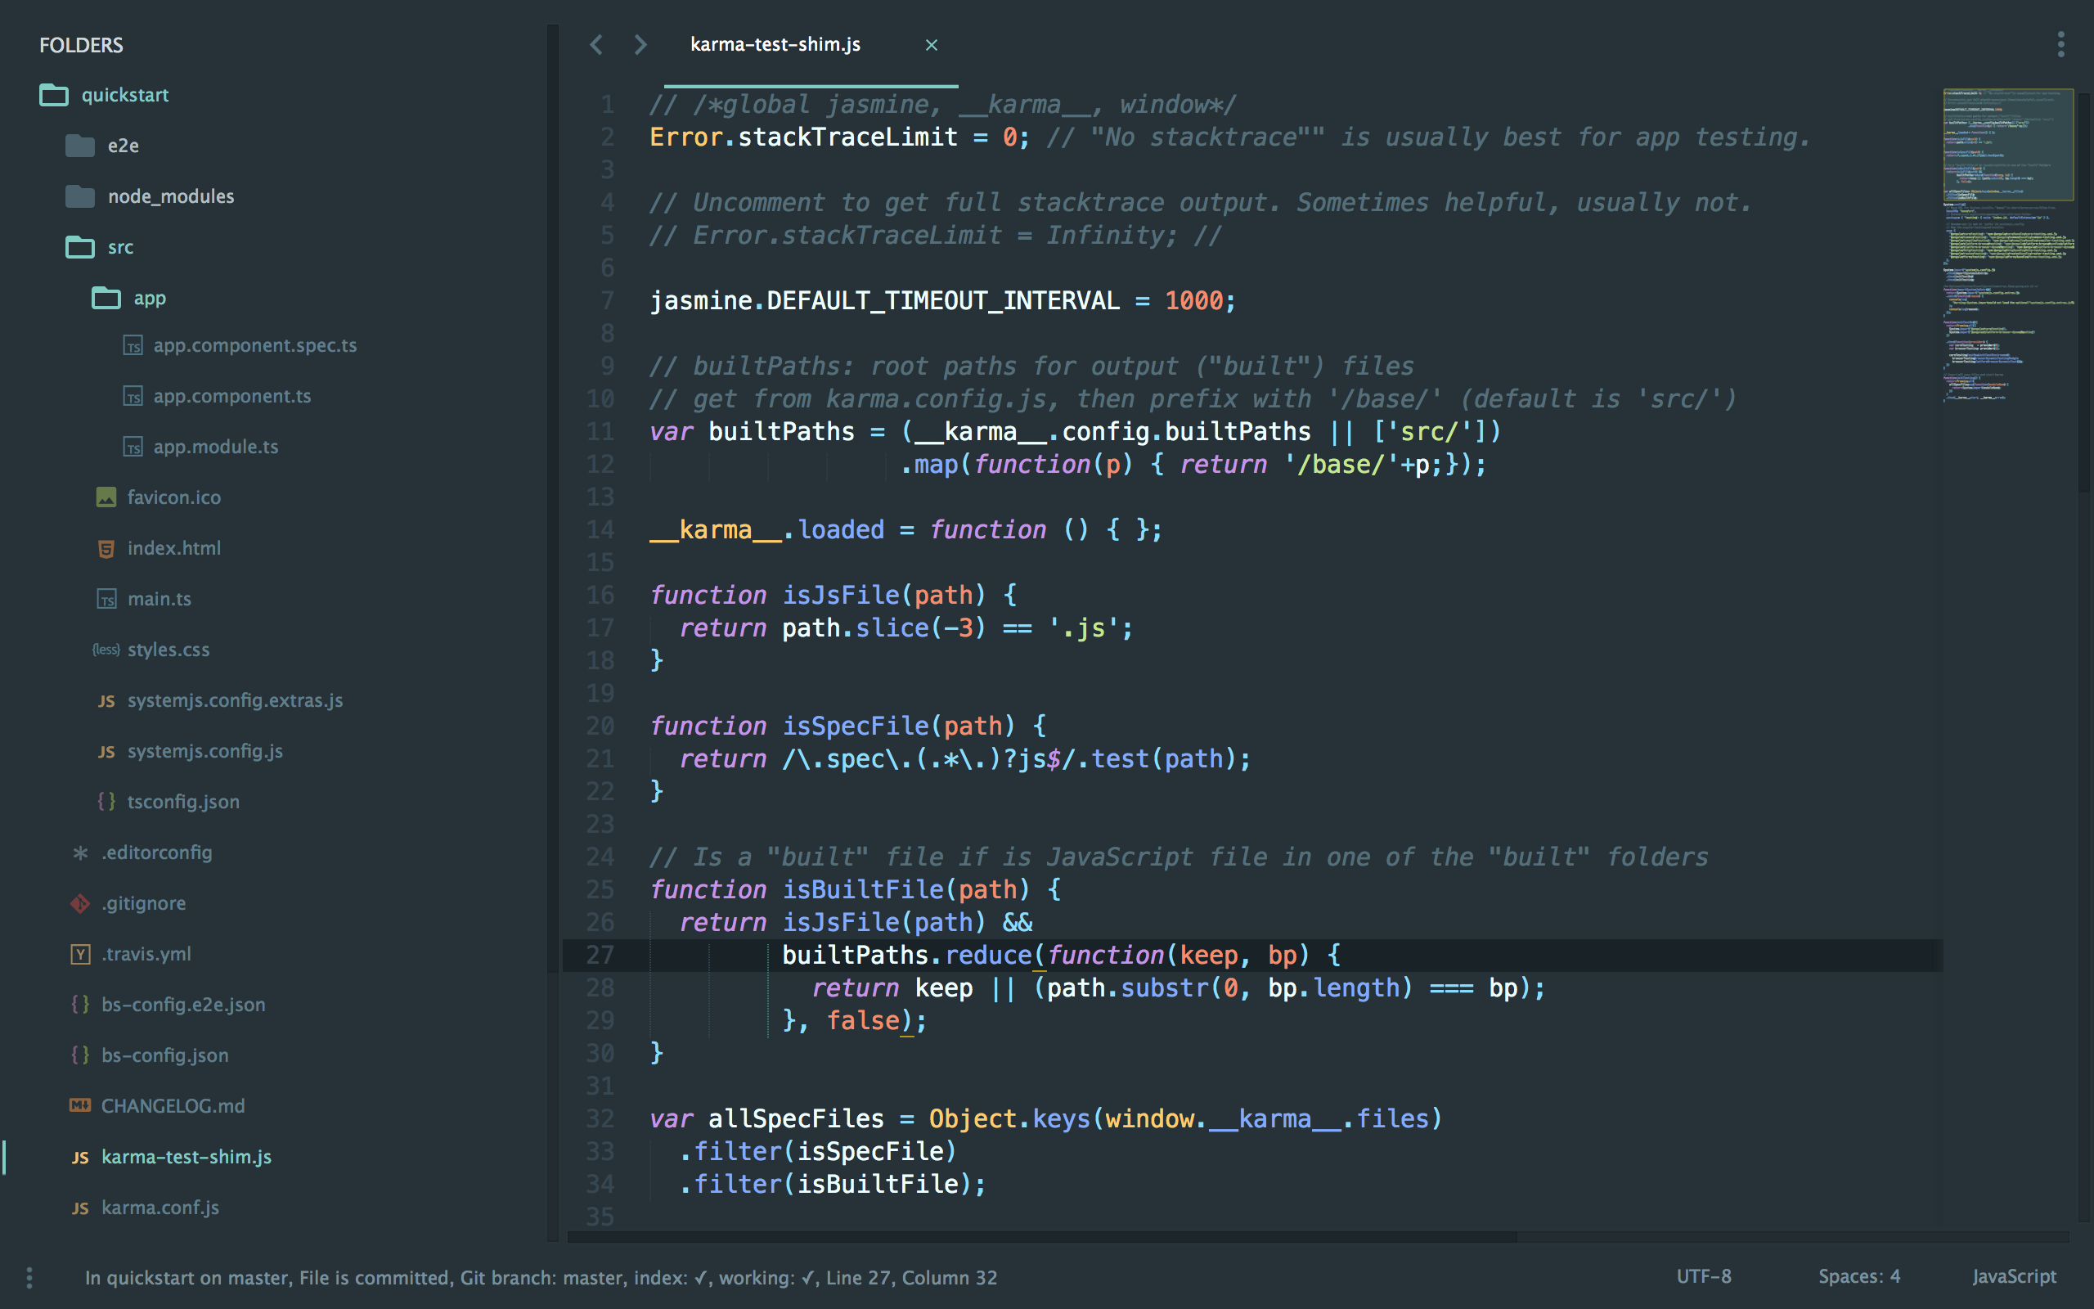
Task: Click the TS icon beside main.ts
Action: coord(106,598)
